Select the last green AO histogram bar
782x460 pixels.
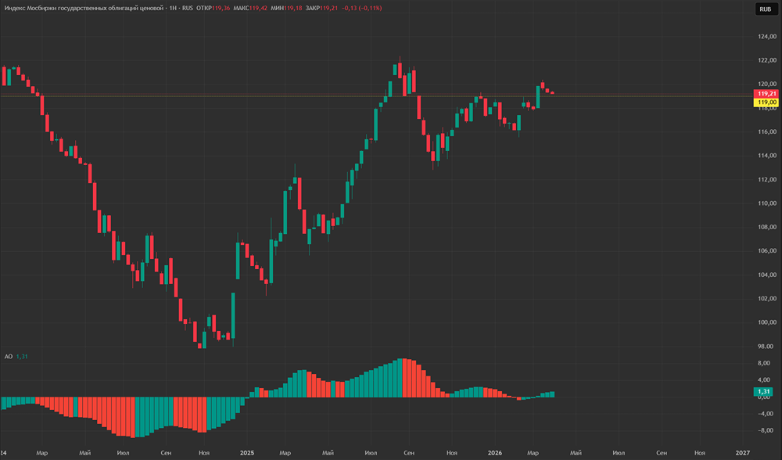552,394
